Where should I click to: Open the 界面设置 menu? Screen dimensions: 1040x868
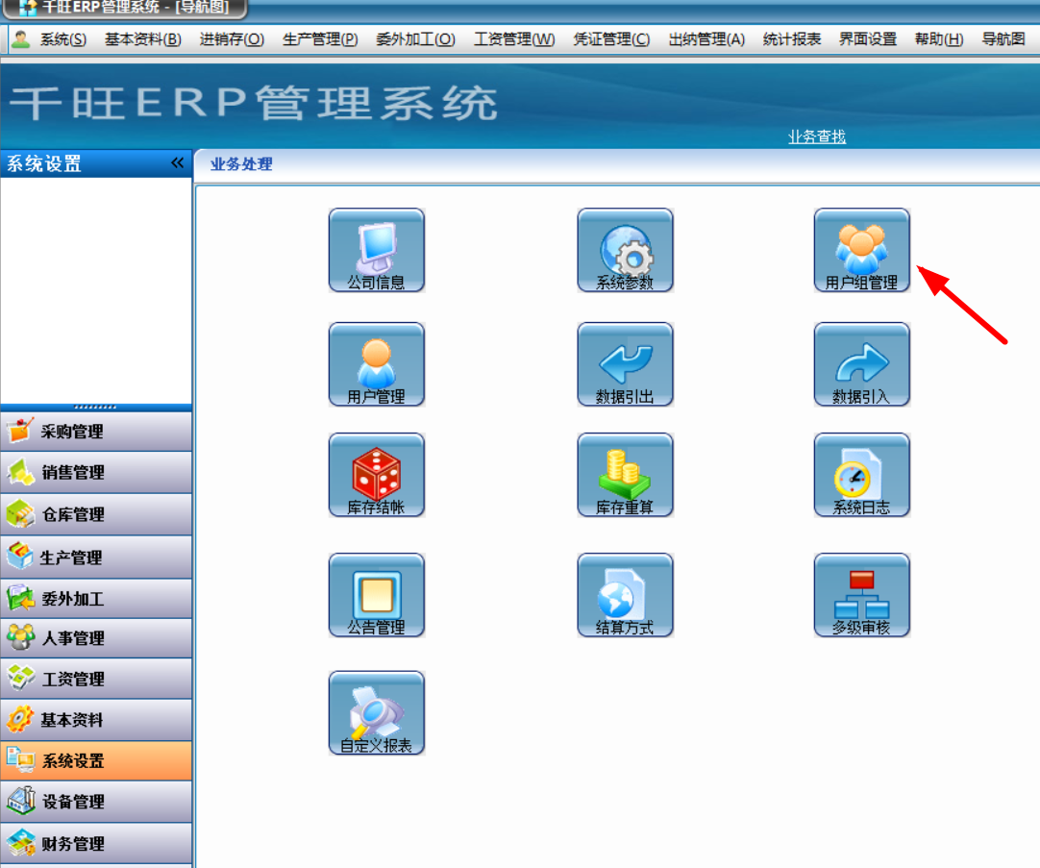point(868,39)
